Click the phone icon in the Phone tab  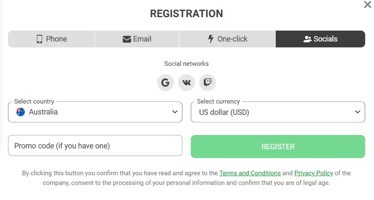pos(40,39)
